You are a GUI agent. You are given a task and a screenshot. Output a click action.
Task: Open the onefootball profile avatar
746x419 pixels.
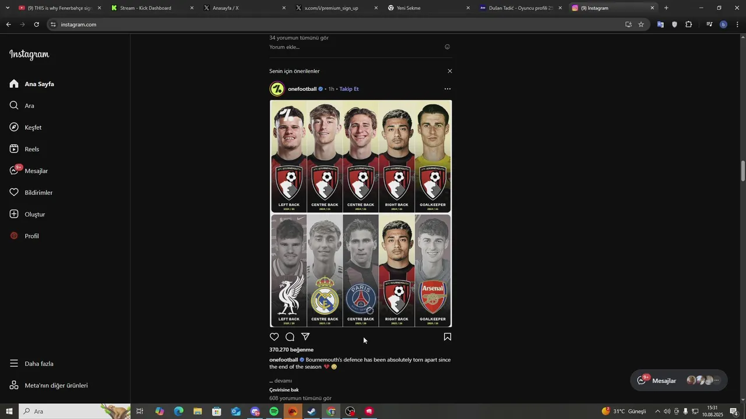[277, 89]
